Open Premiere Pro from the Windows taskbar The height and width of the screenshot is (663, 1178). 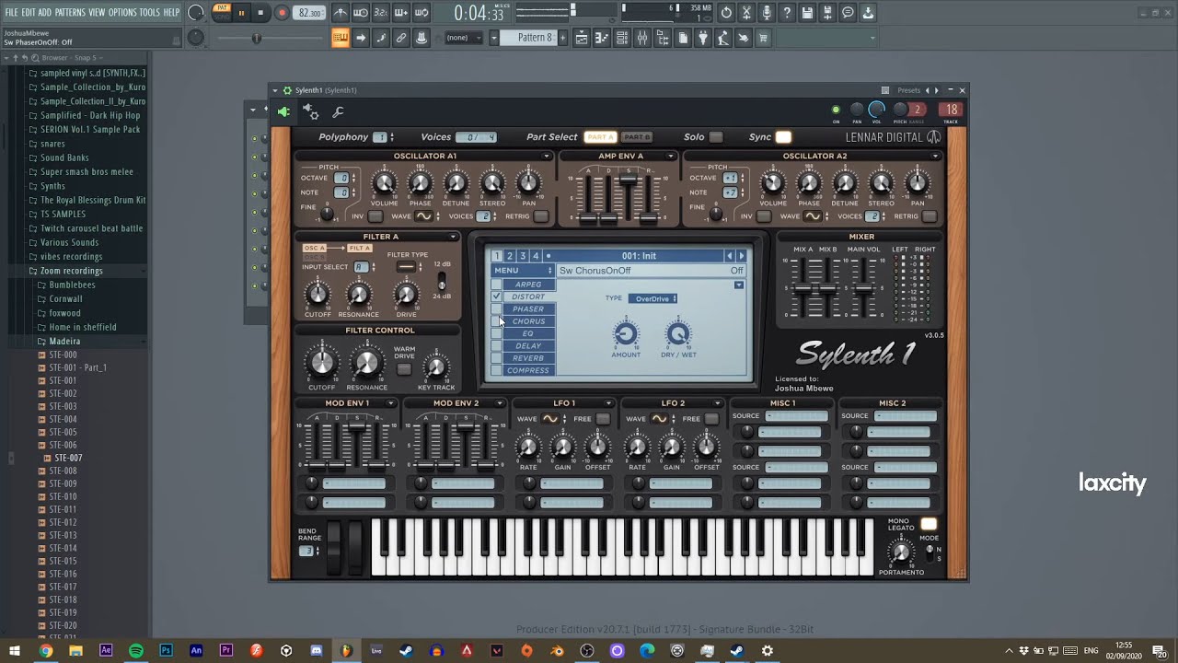point(226,650)
